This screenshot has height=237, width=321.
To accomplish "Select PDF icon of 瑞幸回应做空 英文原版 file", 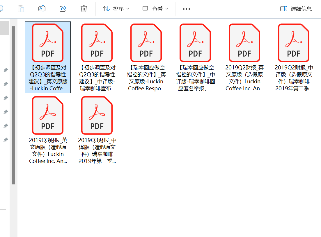I will click(146, 43).
